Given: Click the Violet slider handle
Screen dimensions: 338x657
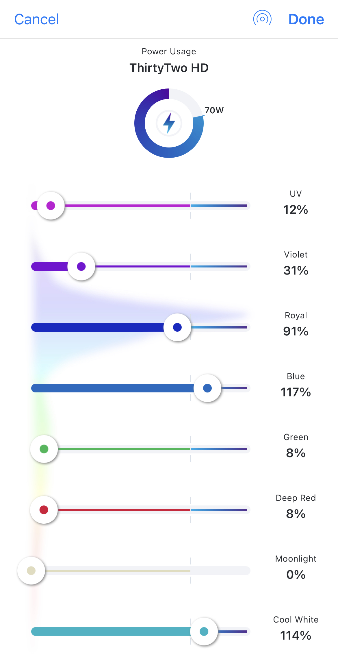Looking at the screenshot, I should coord(81,266).
